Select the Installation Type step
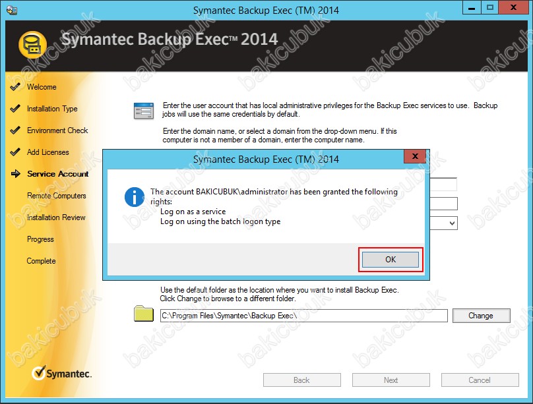Viewport: 533px width, 404px height. (52, 109)
